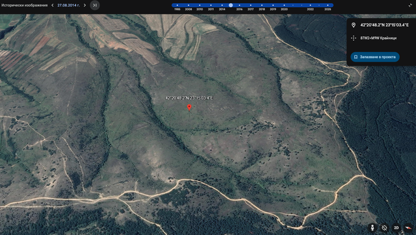416x235 pixels.
Task: Select 2020 on the timeline
Action: 284,5
